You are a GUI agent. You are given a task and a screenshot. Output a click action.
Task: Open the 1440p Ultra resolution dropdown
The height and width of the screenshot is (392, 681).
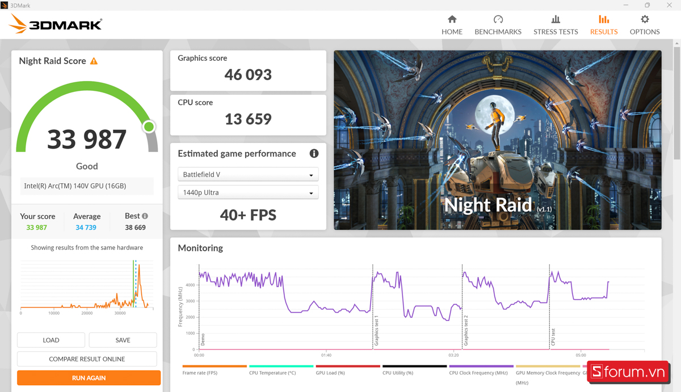click(248, 192)
